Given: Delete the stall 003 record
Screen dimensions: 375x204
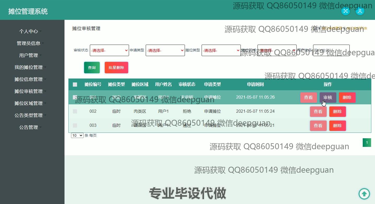Looking at the screenshot, I should click(x=337, y=126).
